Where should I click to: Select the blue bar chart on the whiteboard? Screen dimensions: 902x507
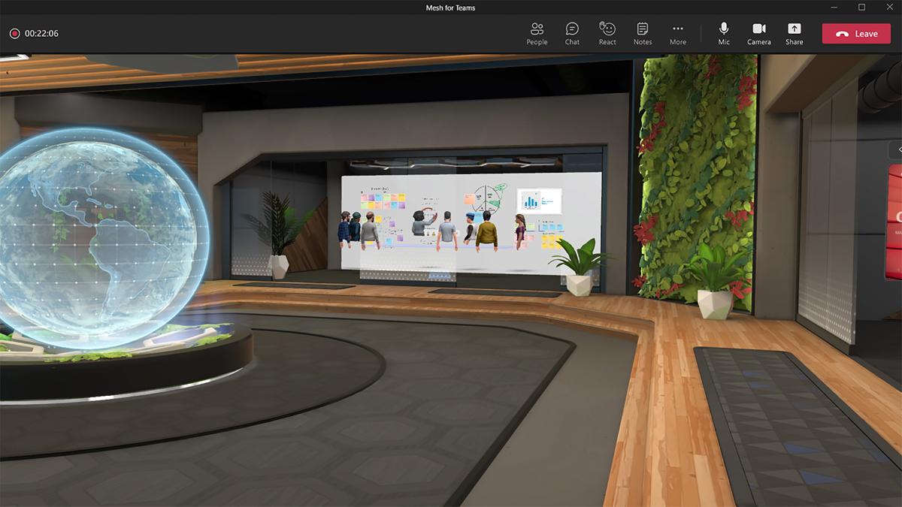click(x=531, y=201)
